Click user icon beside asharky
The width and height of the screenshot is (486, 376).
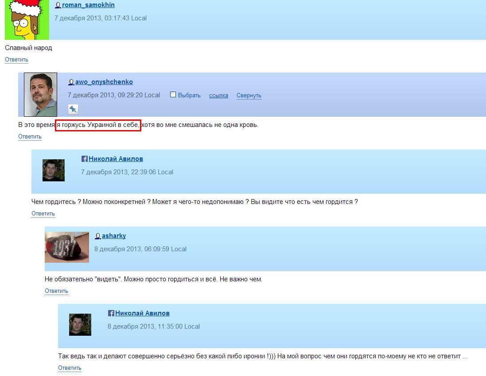coord(97,236)
